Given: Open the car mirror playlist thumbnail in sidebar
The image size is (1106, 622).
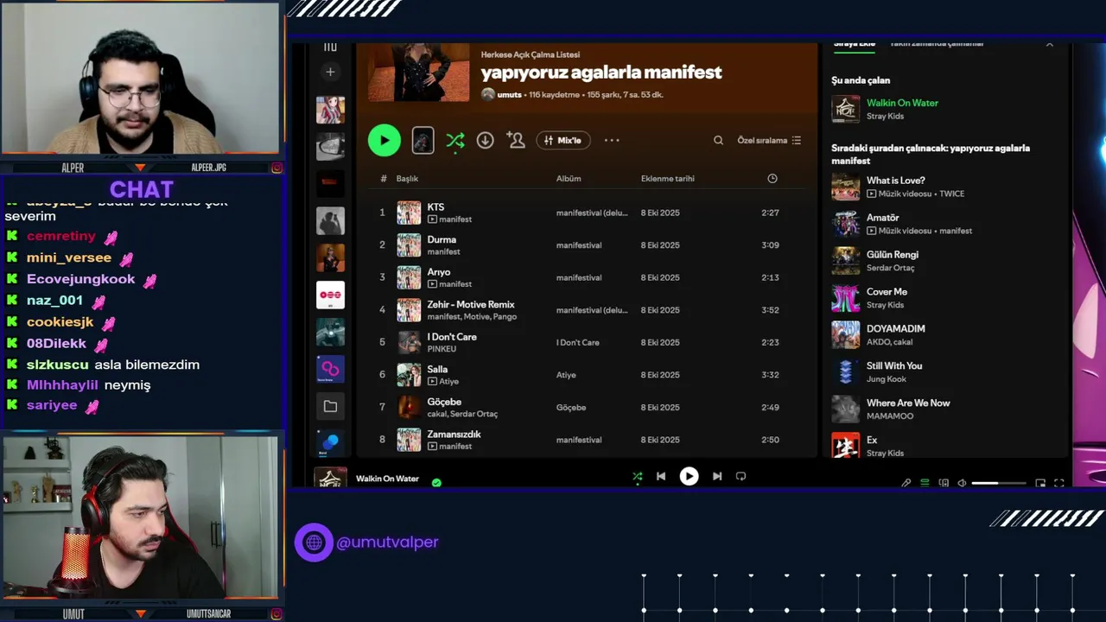Looking at the screenshot, I should pos(330,147).
